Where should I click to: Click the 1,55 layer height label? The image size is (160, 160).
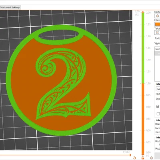click(148, 48)
